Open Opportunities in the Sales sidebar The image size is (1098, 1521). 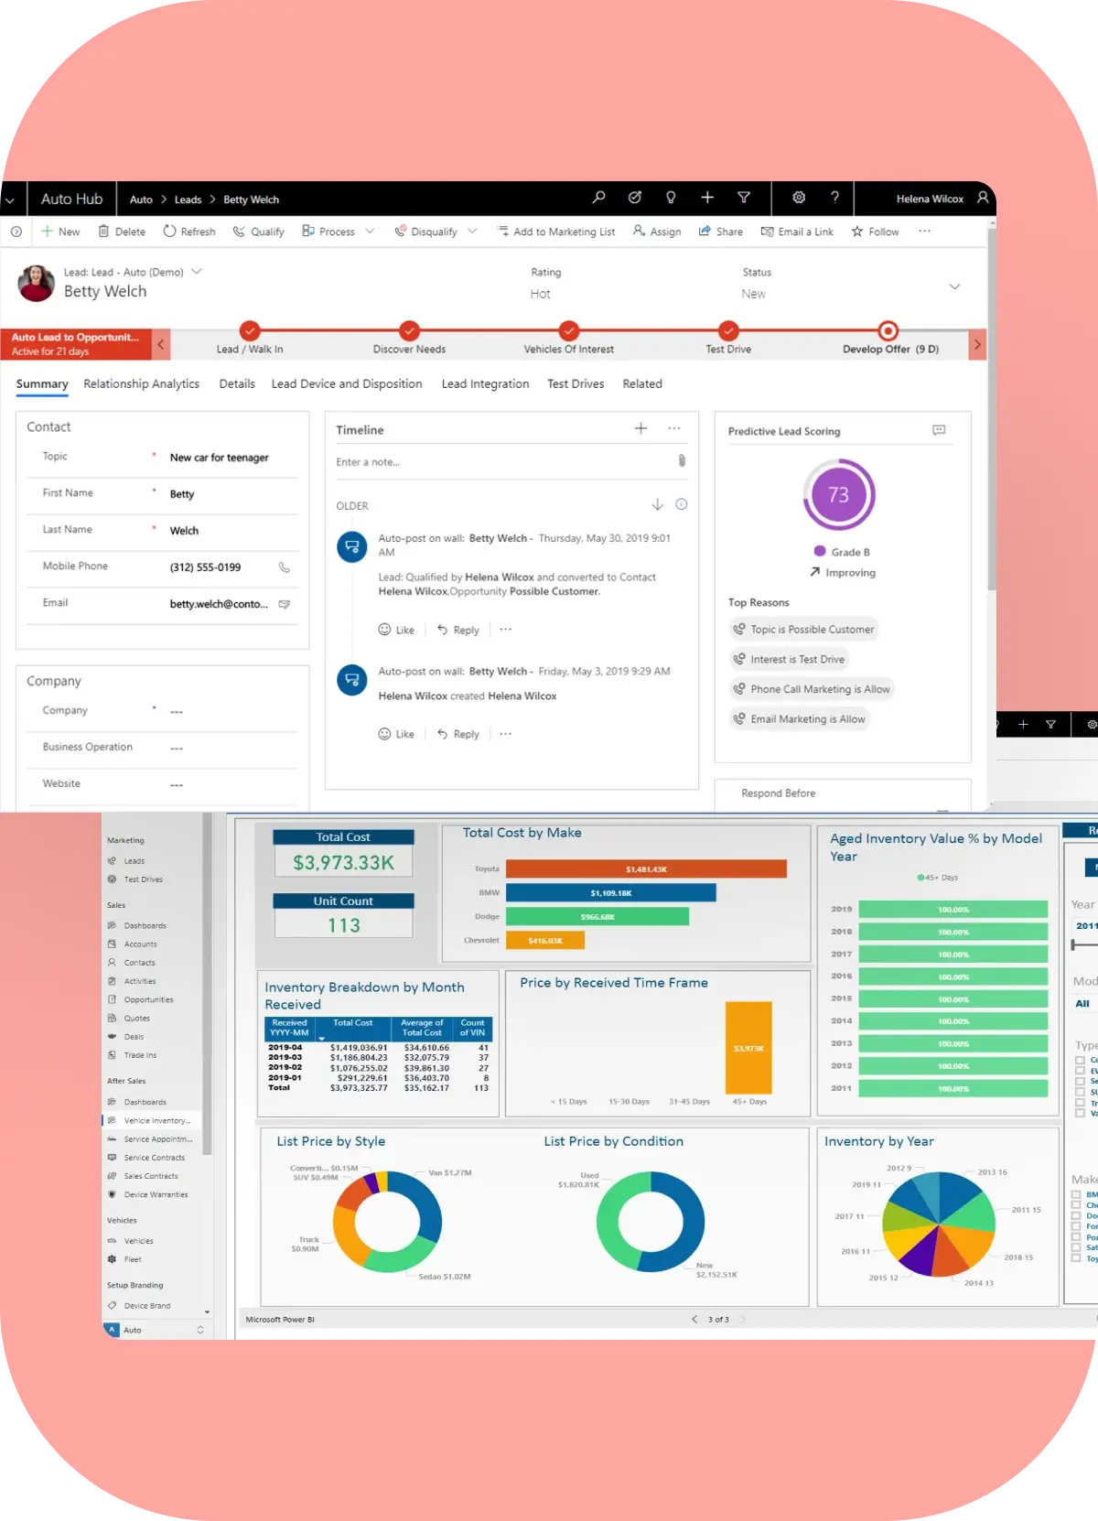click(148, 1000)
